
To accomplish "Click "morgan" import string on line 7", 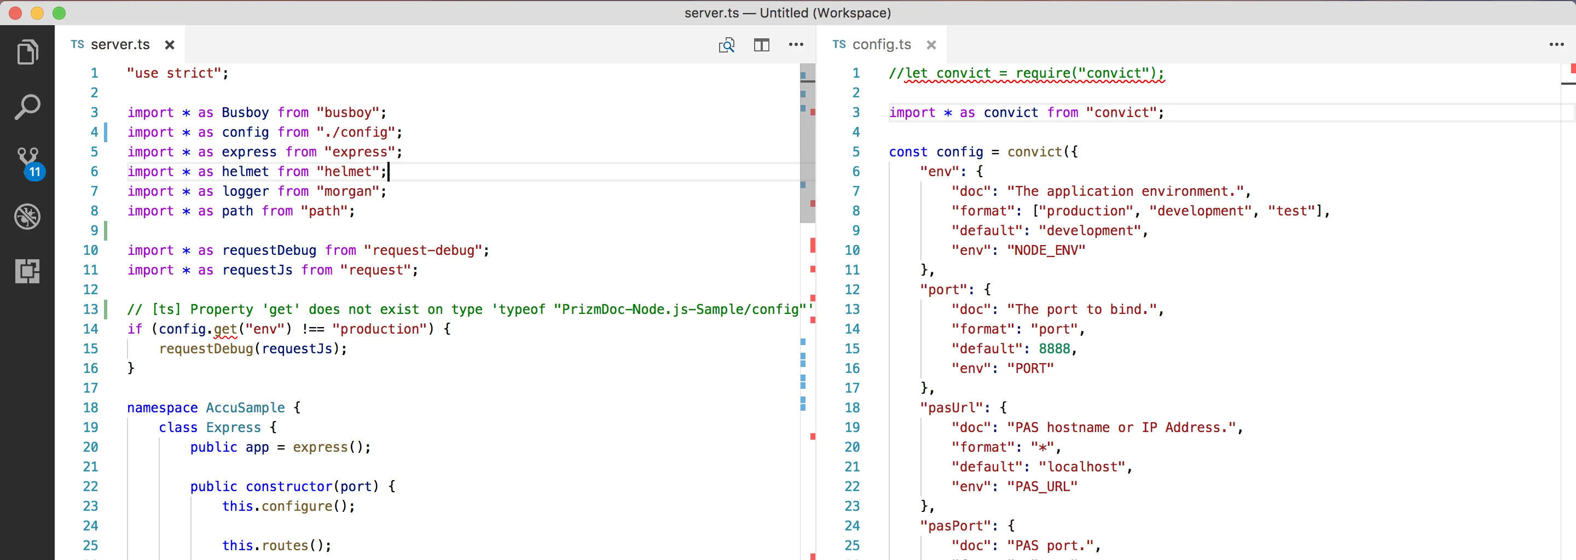I will coord(347,191).
